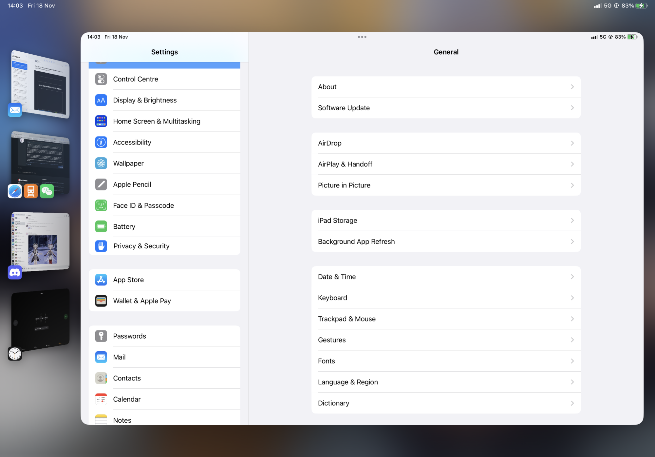Screen dimensions: 655x457
Task: Tap chevron on Picture in Picture row
Action: (x=572, y=185)
